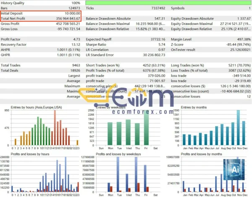Image resolution: width=252 pixels, height=197 pixels.
Task: Select Z-Score value '-85.44 (99.74%)'
Action: click(238, 45)
